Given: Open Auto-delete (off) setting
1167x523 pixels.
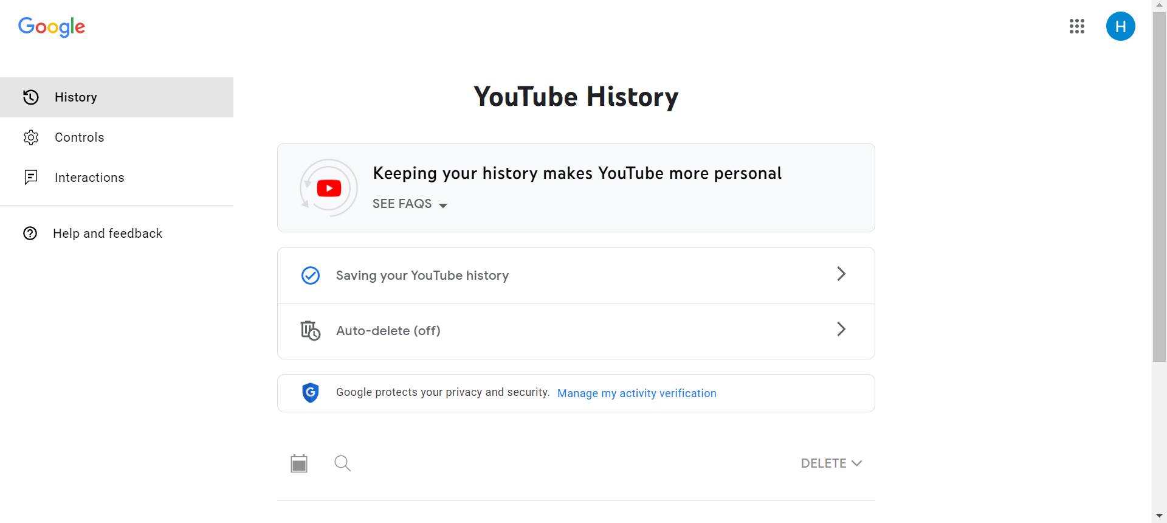Looking at the screenshot, I should click(x=576, y=331).
